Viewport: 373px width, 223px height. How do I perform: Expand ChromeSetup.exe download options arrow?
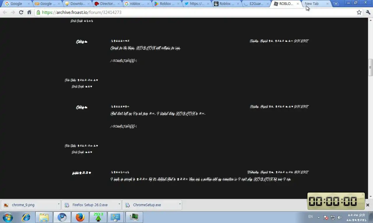click(180, 205)
